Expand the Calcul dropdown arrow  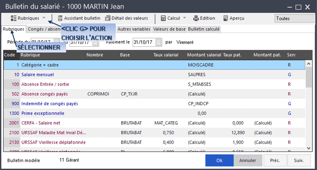point(184,18)
